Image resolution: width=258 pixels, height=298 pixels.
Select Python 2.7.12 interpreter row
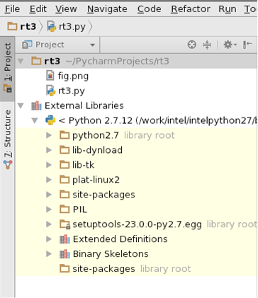click(136, 120)
